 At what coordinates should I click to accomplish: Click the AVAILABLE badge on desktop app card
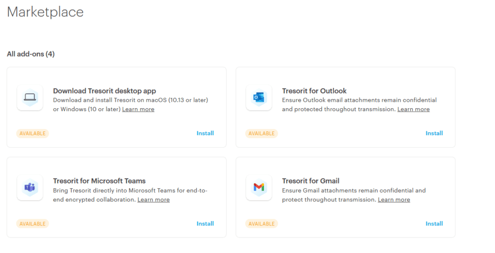(x=32, y=133)
